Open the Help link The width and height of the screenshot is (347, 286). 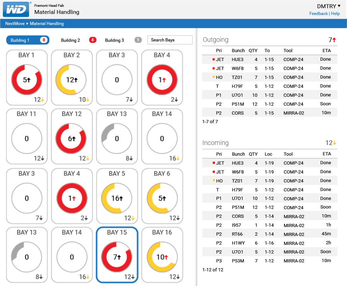point(336,14)
